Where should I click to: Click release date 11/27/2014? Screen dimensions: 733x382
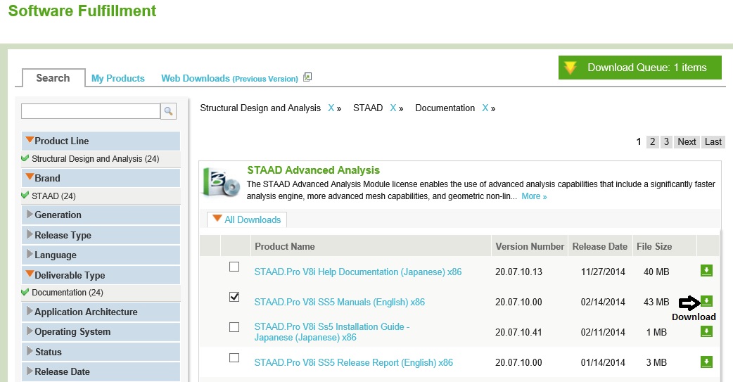click(603, 272)
